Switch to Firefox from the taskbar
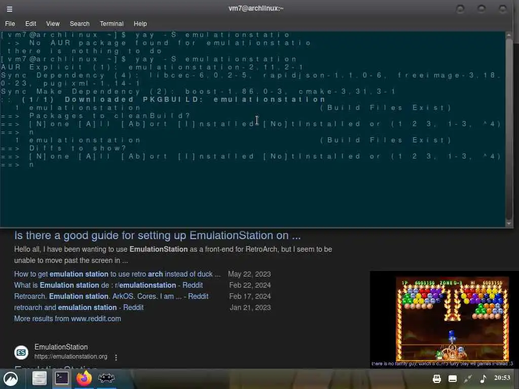Image resolution: width=519 pixels, height=389 pixels. tap(84, 378)
